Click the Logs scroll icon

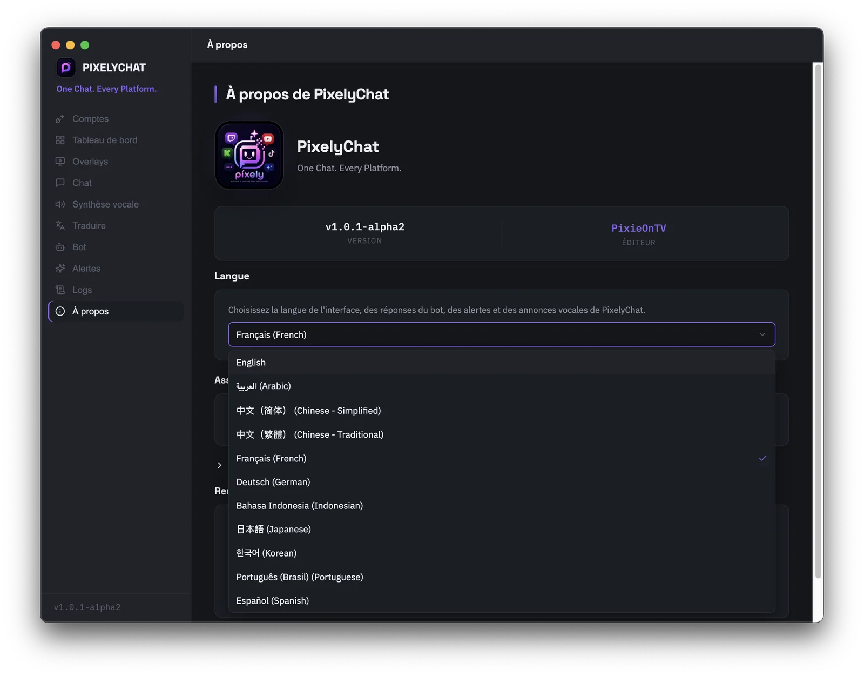pyautogui.click(x=60, y=290)
